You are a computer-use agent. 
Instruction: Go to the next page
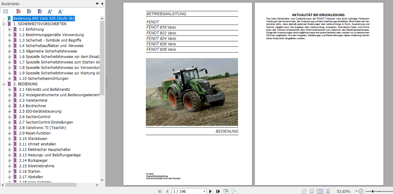(210, 191)
